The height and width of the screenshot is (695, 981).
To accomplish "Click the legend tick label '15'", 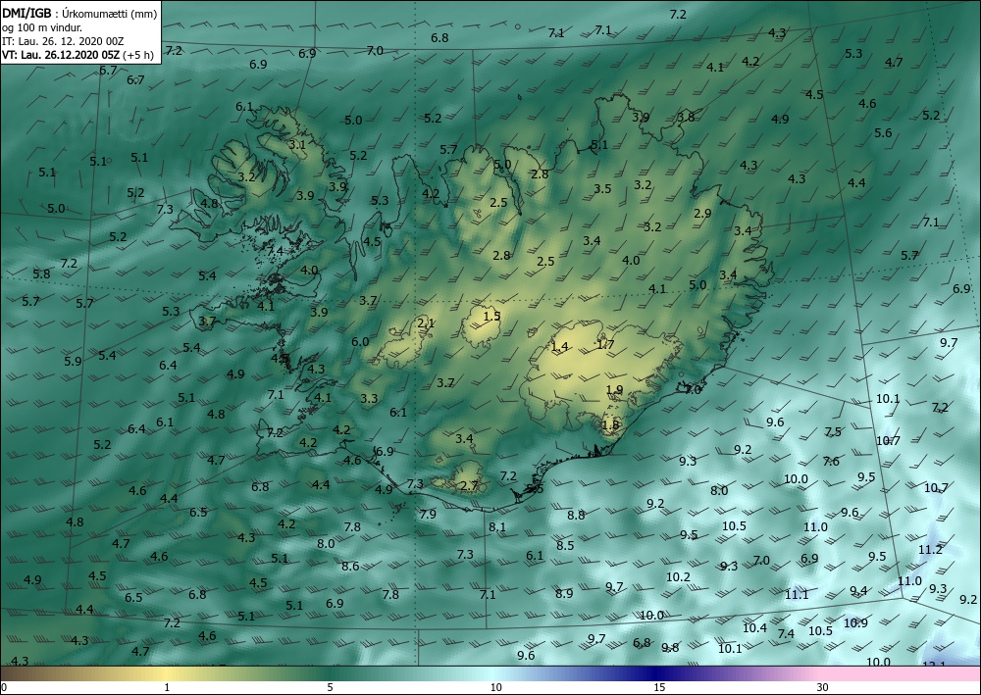I will [659, 688].
